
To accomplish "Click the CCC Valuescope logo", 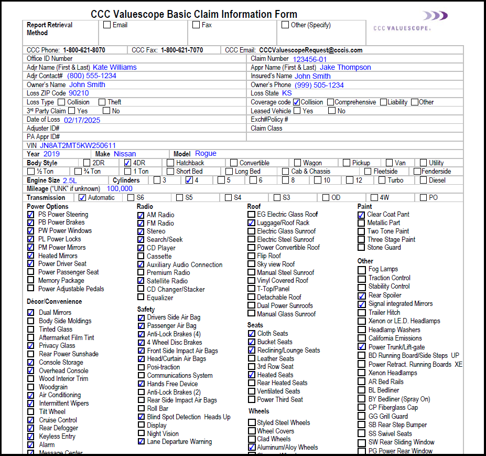I will pos(410,21).
